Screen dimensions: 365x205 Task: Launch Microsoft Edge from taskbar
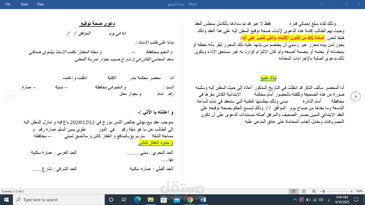(x=137, y=200)
